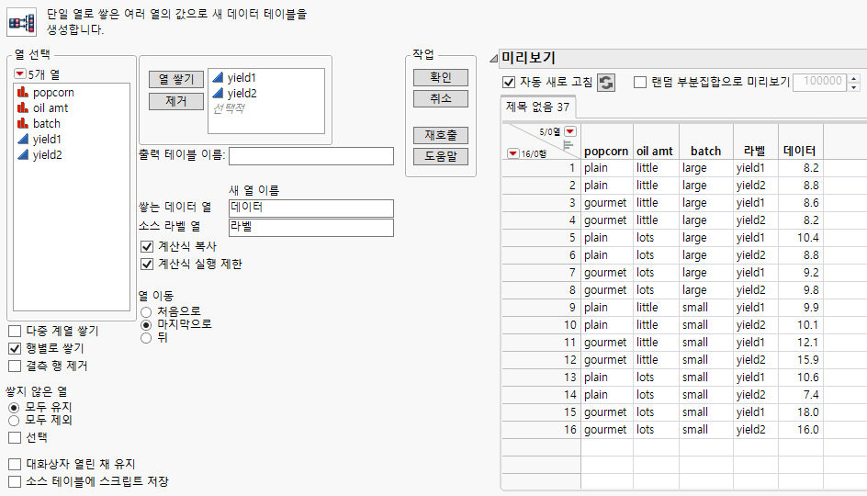Viewport: 867px width, 496px height.
Task: Click the 라벨 column header in preview
Action: coord(755,151)
